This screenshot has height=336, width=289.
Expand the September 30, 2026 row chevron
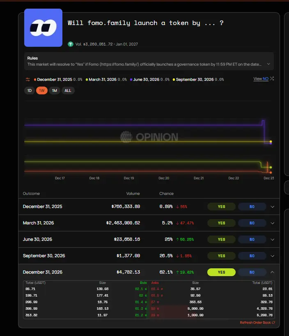[x=272, y=256]
